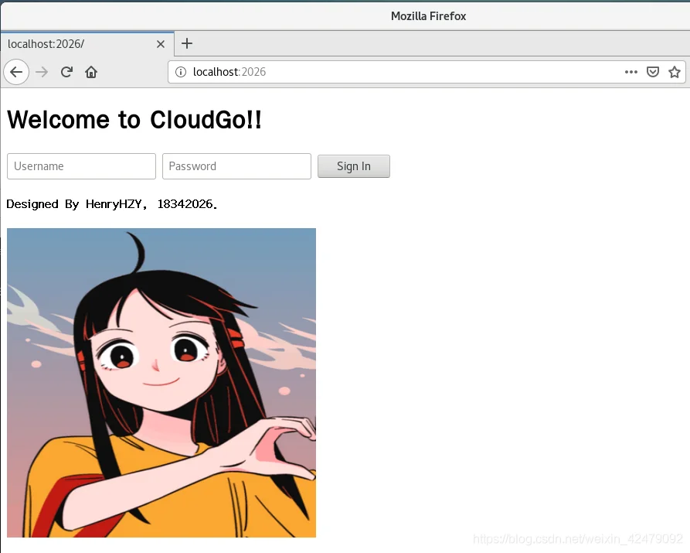Reload the page with the refresh icon
Screen dimensions: 690x553
[67, 72]
